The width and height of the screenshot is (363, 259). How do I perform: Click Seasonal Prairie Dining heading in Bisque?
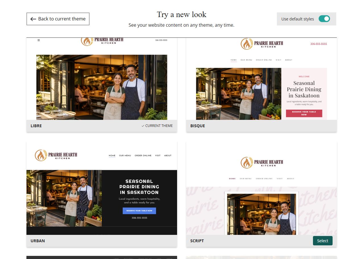pyautogui.click(x=304, y=89)
